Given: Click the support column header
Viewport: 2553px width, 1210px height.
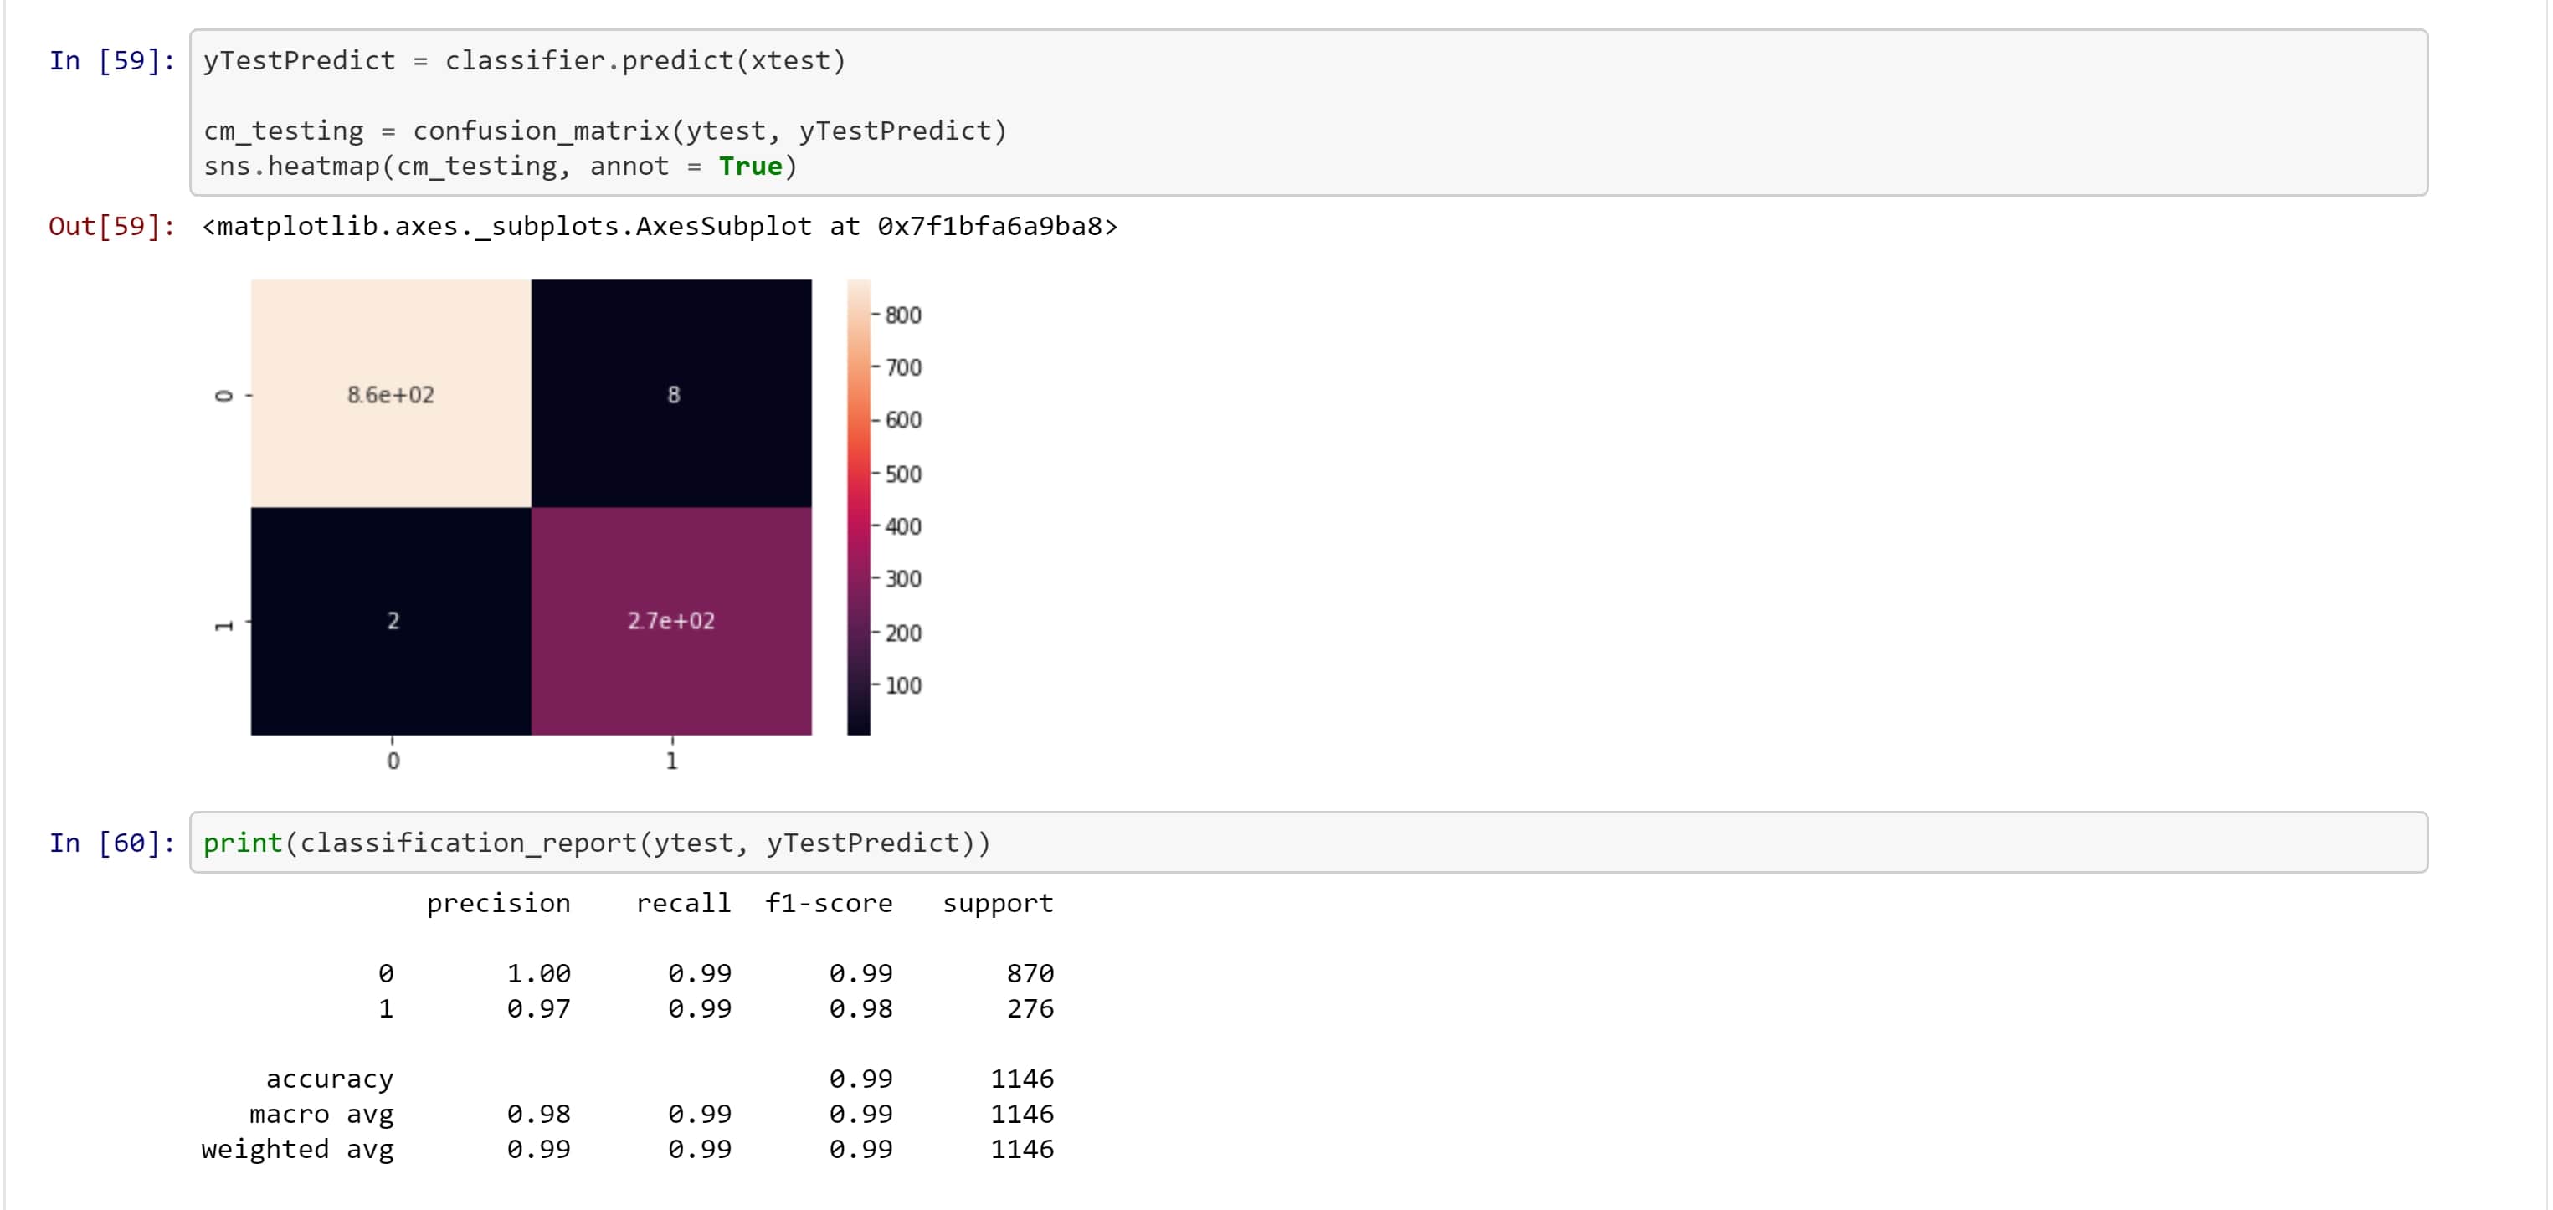Looking at the screenshot, I should 997,903.
